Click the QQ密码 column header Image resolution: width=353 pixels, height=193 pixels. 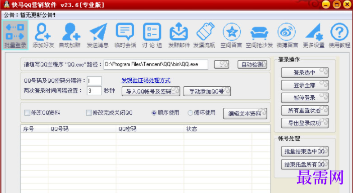150,129
